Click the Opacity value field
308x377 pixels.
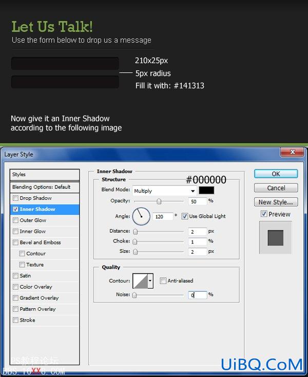(198, 201)
